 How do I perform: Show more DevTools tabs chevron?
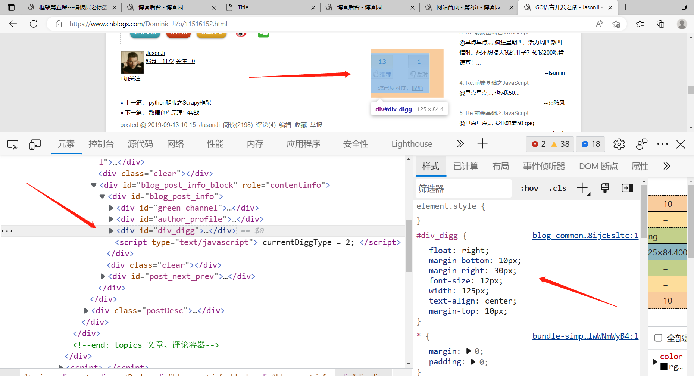tap(460, 144)
